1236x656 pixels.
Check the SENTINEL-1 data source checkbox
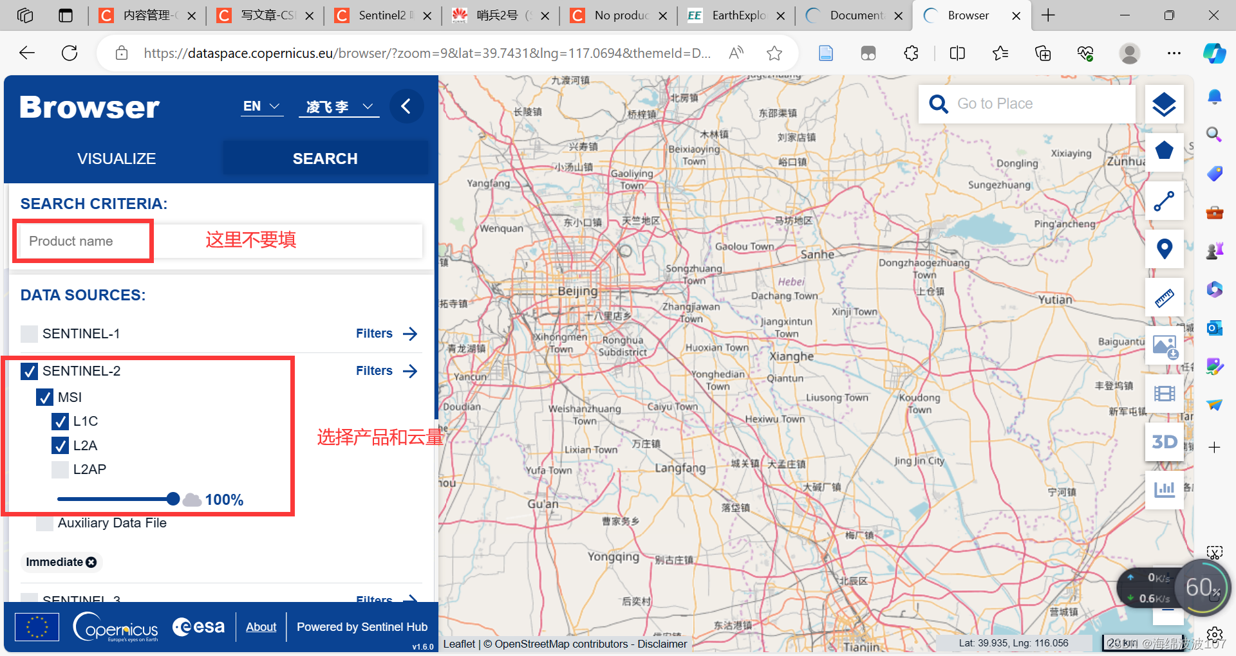(29, 334)
